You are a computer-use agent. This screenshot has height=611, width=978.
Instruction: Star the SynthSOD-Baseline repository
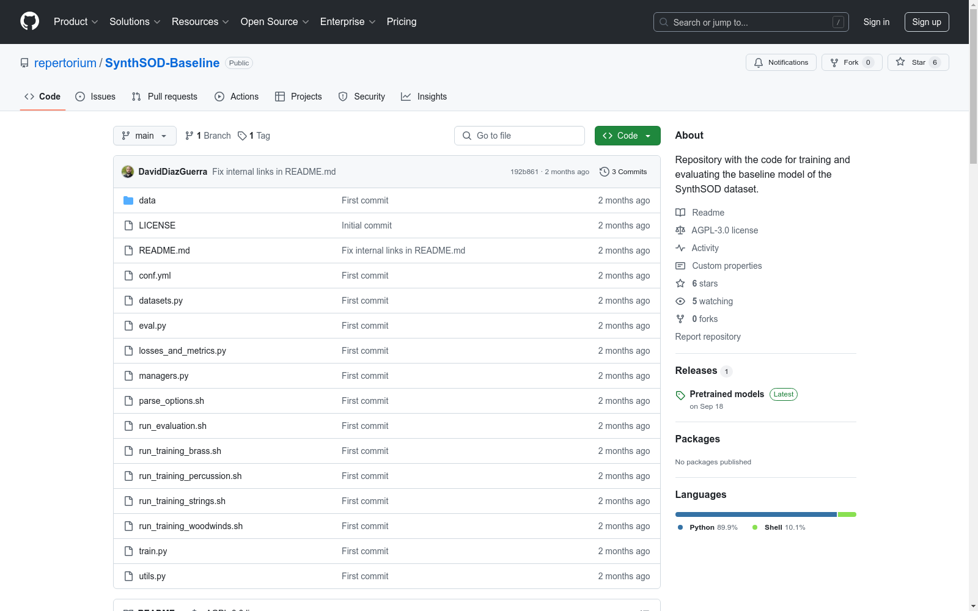pyautogui.click(x=917, y=62)
